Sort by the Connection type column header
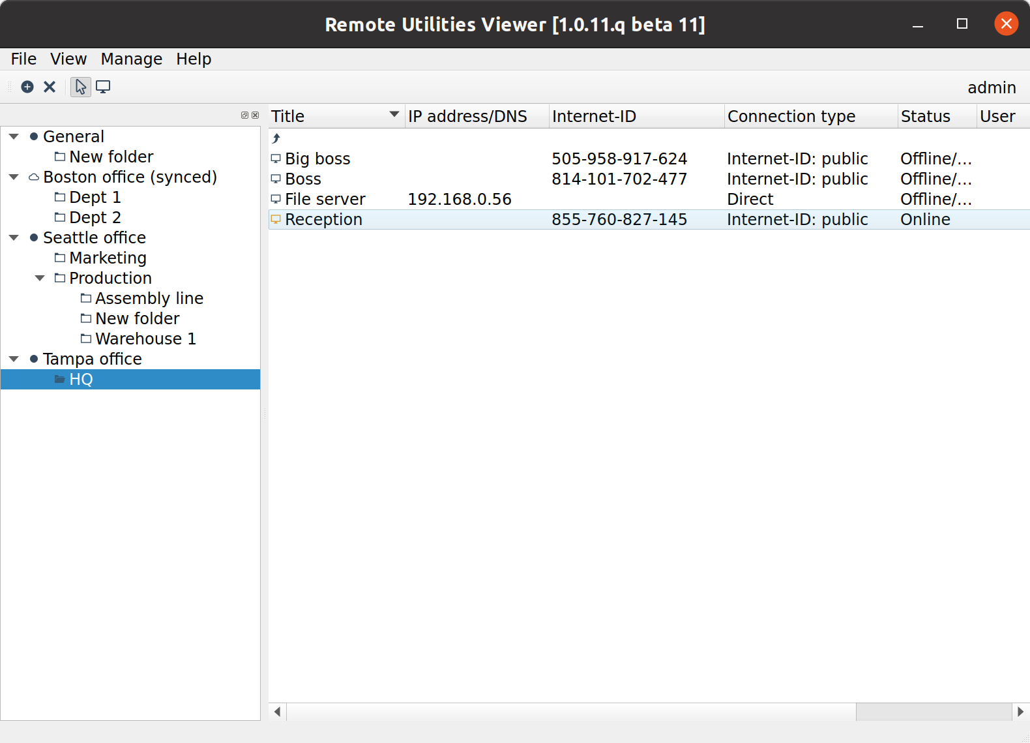 tap(791, 116)
